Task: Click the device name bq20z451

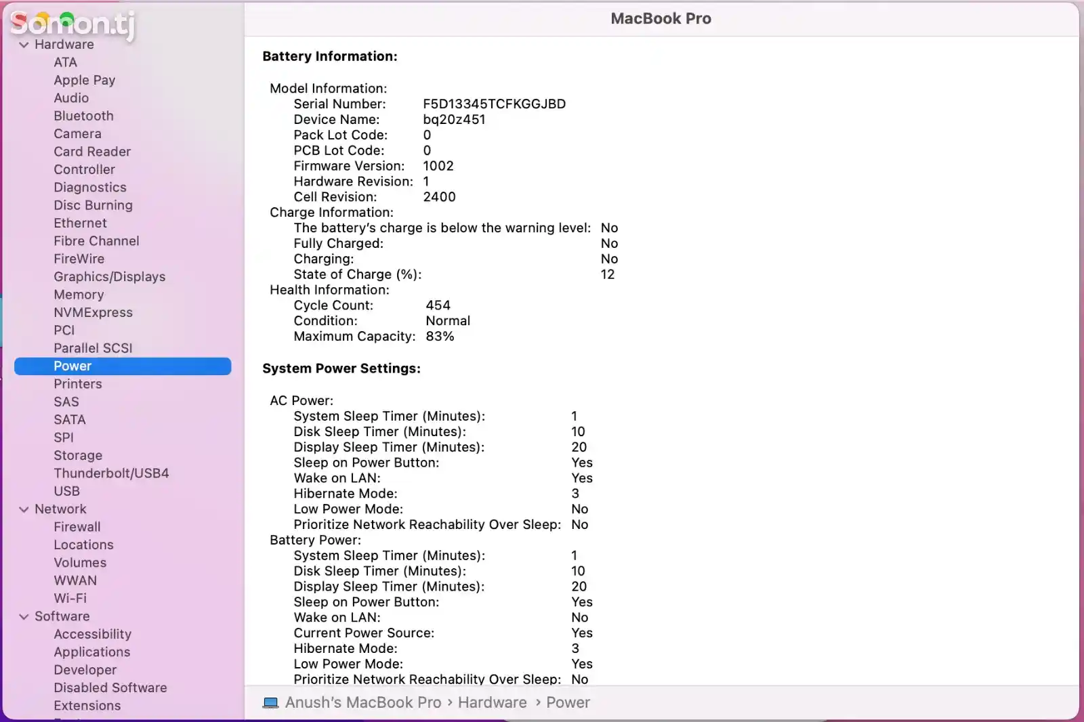Action: coord(454,120)
